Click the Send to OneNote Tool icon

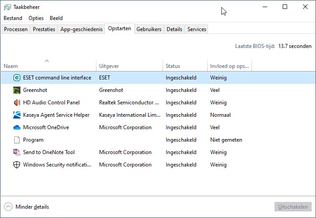coord(17,152)
